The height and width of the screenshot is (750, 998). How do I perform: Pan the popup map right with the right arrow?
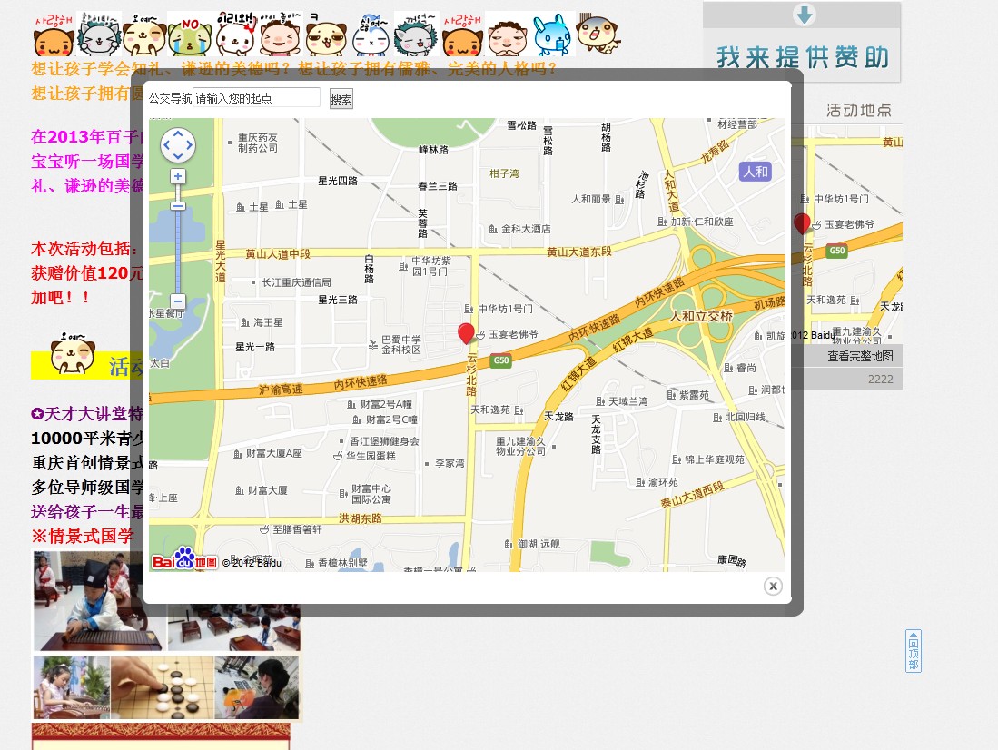pyautogui.click(x=189, y=145)
